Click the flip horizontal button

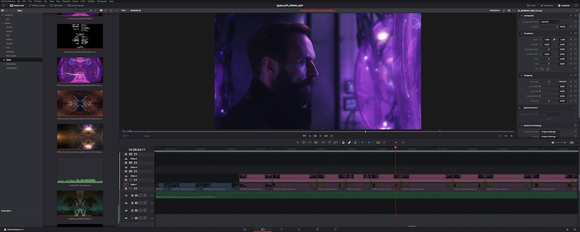[x=542, y=69]
